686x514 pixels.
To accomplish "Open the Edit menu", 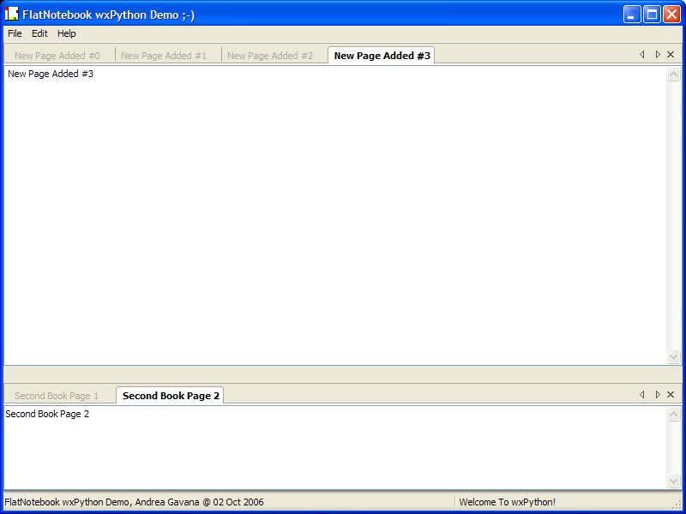I will pyautogui.click(x=40, y=33).
